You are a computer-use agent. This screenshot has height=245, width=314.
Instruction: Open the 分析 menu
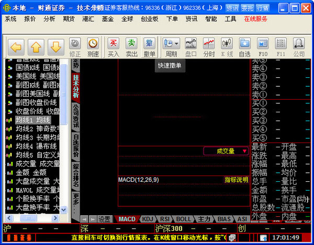pos(50,19)
